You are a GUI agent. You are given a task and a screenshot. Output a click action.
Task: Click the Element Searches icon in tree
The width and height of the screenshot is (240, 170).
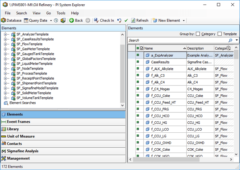click(x=6, y=103)
